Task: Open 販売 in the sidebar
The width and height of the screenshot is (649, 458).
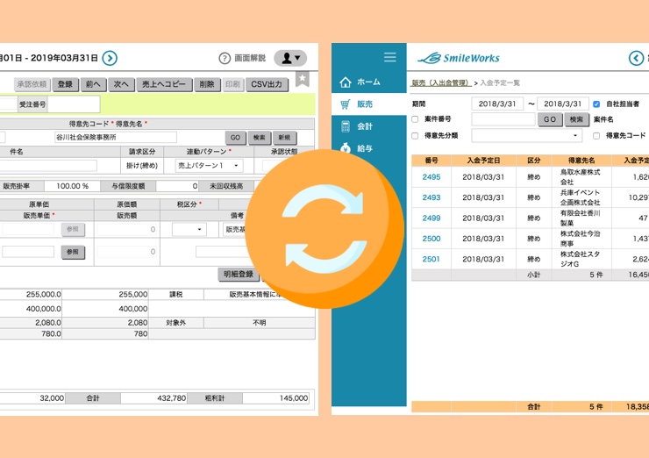Action: [x=368, y=104]
